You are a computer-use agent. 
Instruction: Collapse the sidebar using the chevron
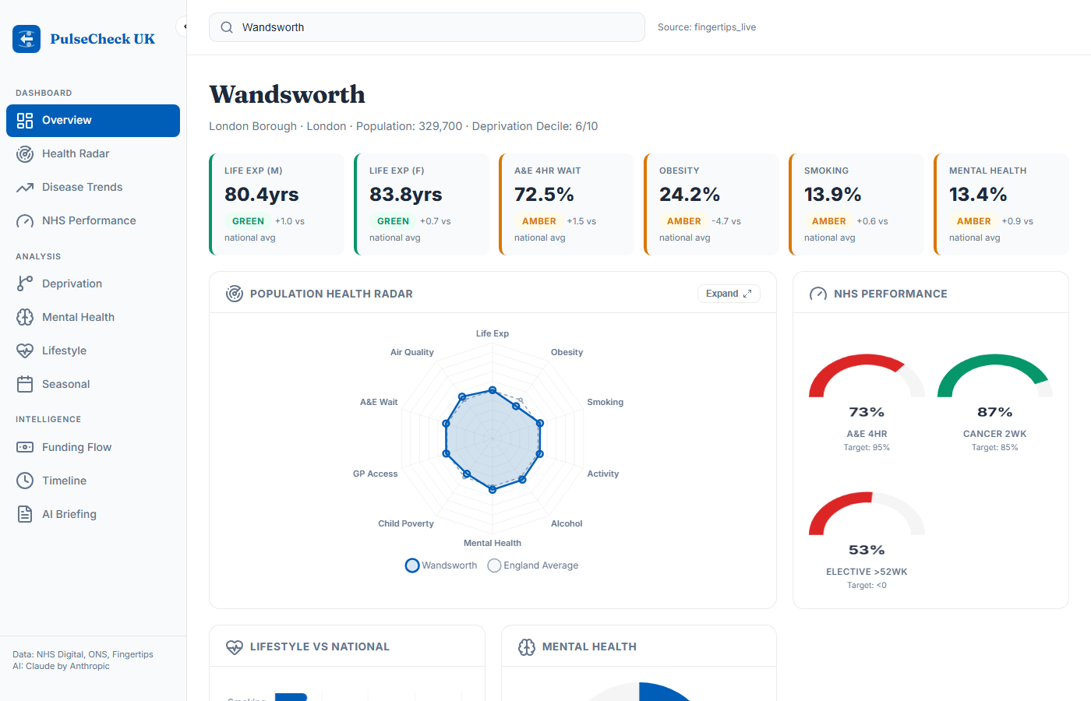184,26
